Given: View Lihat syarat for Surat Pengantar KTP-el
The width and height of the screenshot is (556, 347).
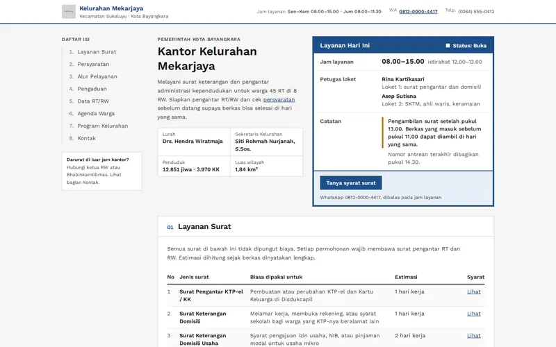Looking at the screenshot, I should tap(474, 291).
